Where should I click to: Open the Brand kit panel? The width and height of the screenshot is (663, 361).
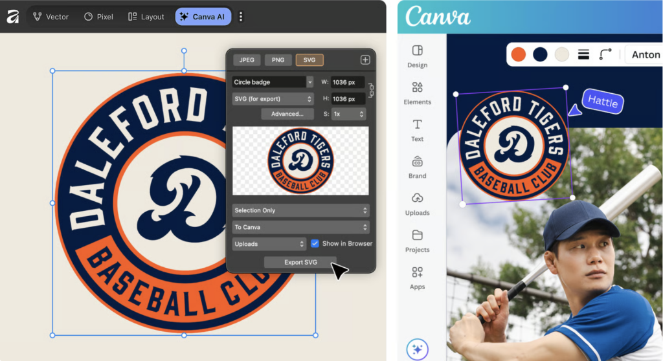coord(417,167)
